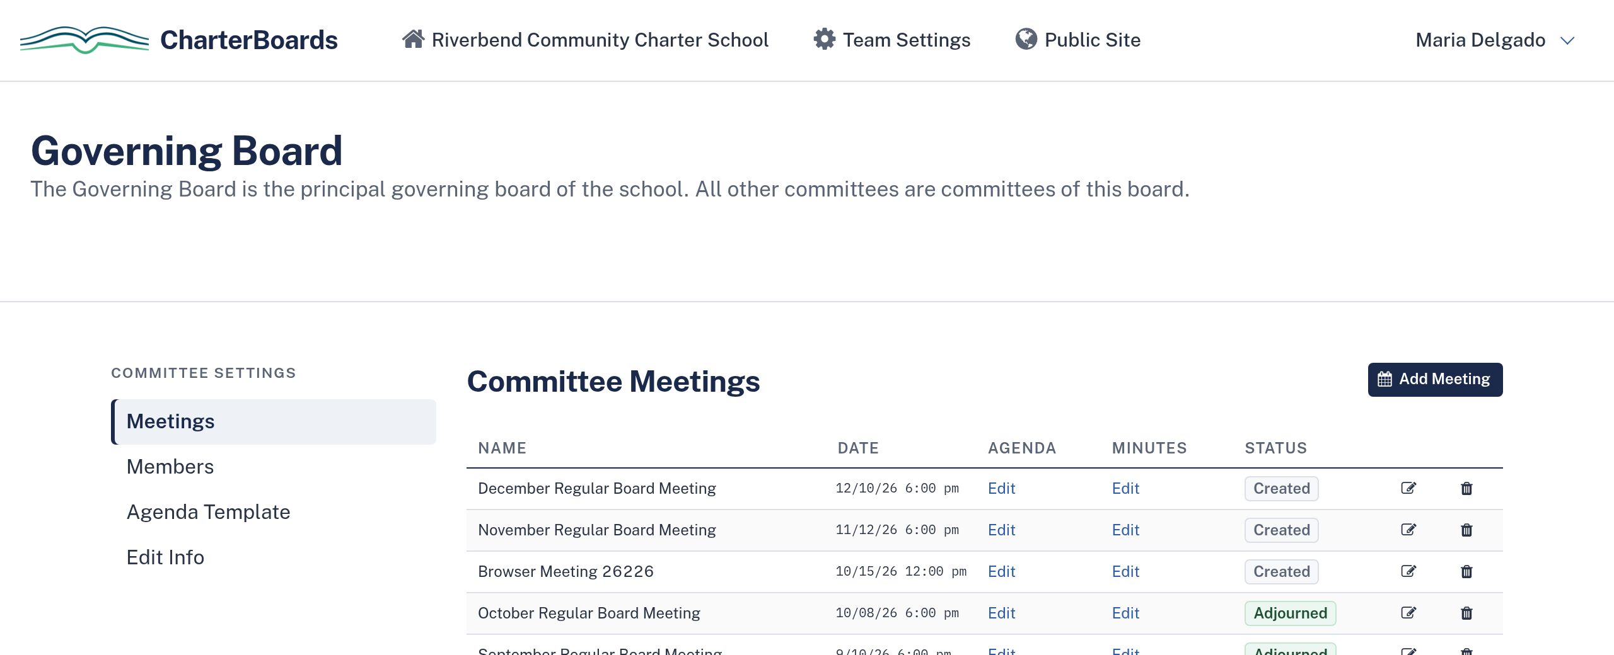Click the Created status badge for December meeting
Screen dimensions: 1614x655
point(1281,488)
